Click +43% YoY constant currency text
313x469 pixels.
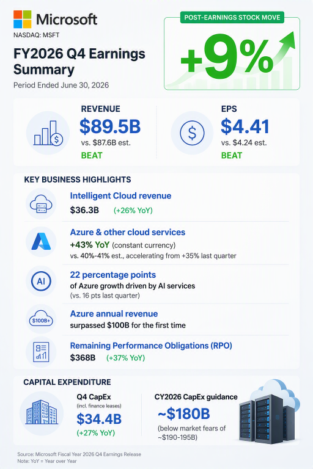coord(123,245)
